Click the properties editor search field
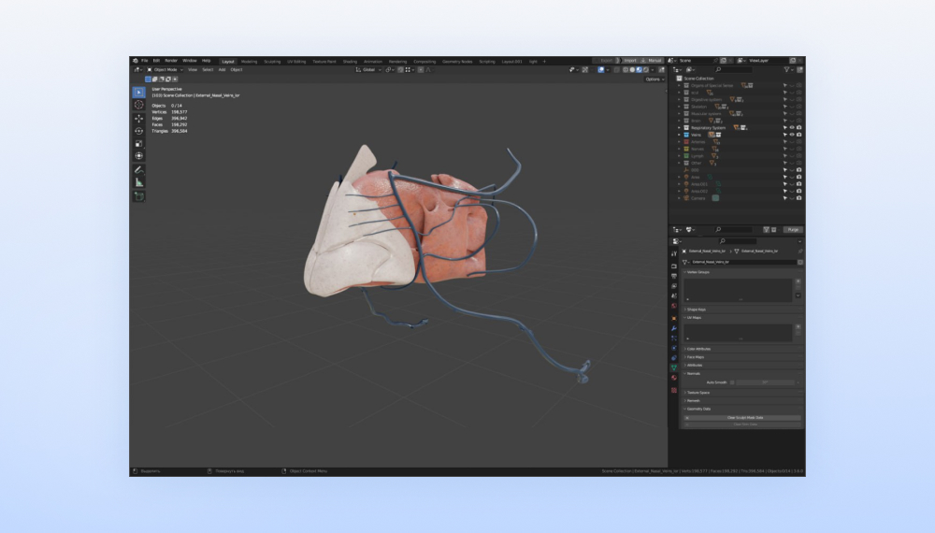Image resolution: width=935 pixels, height=533 pixels. [x=738, y=241]
